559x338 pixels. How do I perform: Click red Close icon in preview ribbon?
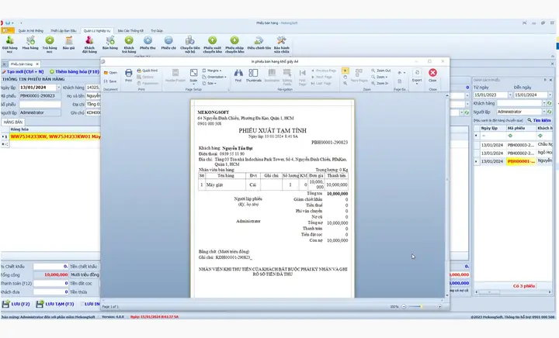432,75
